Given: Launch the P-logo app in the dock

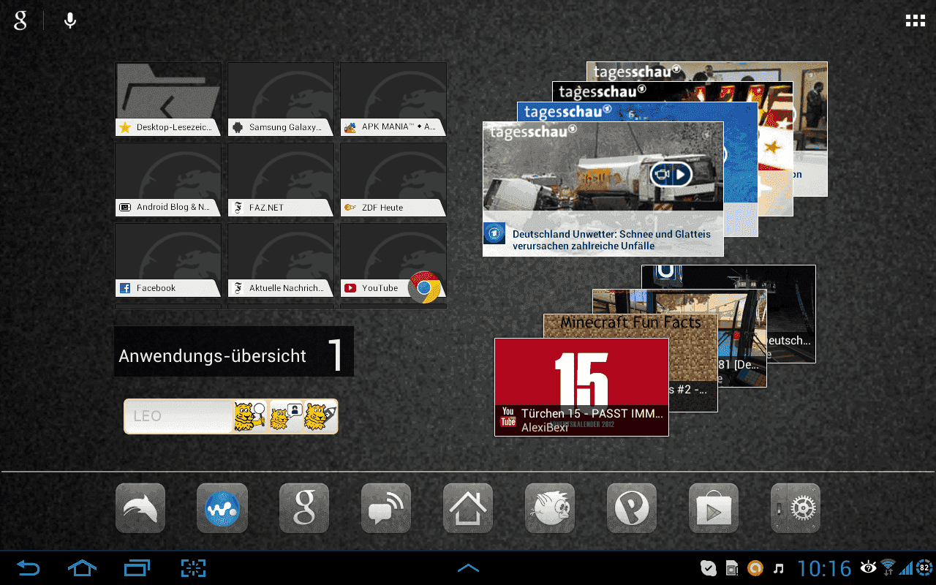Looking at the screenshot, I should point(632,508).
